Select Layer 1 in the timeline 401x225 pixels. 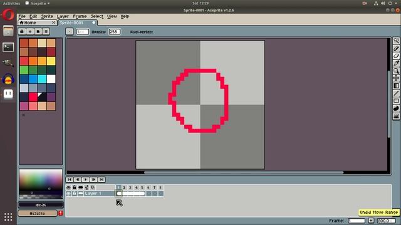[100, 194]
